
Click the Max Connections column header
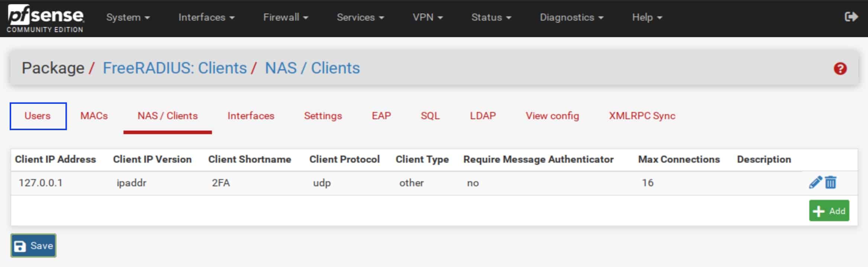click(679, 159)
